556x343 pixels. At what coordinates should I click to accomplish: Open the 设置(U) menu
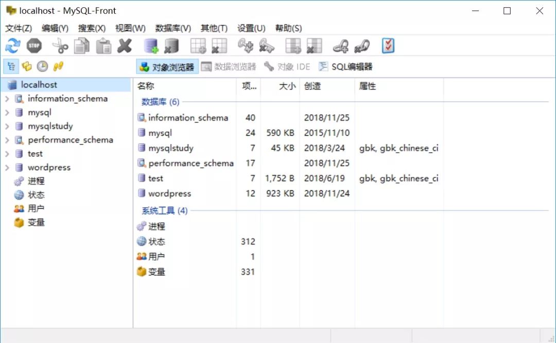(251, 28)
